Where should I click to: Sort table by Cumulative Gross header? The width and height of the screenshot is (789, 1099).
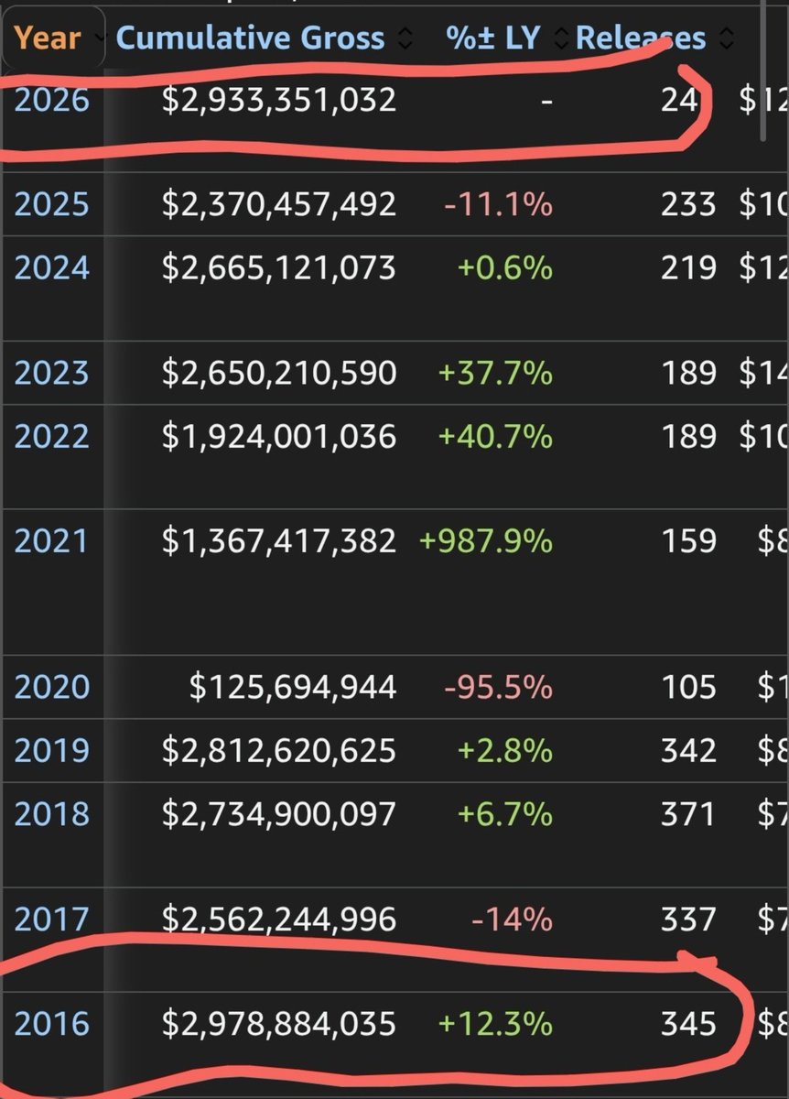point(252,38)
